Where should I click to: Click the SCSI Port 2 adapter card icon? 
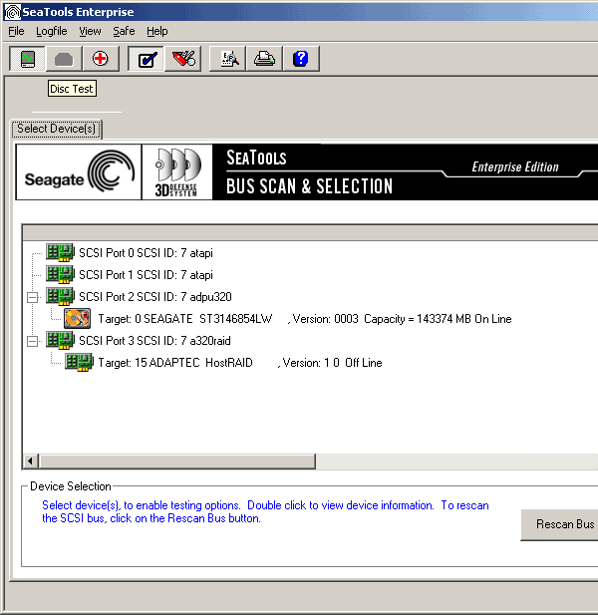(x=60, y=296)
